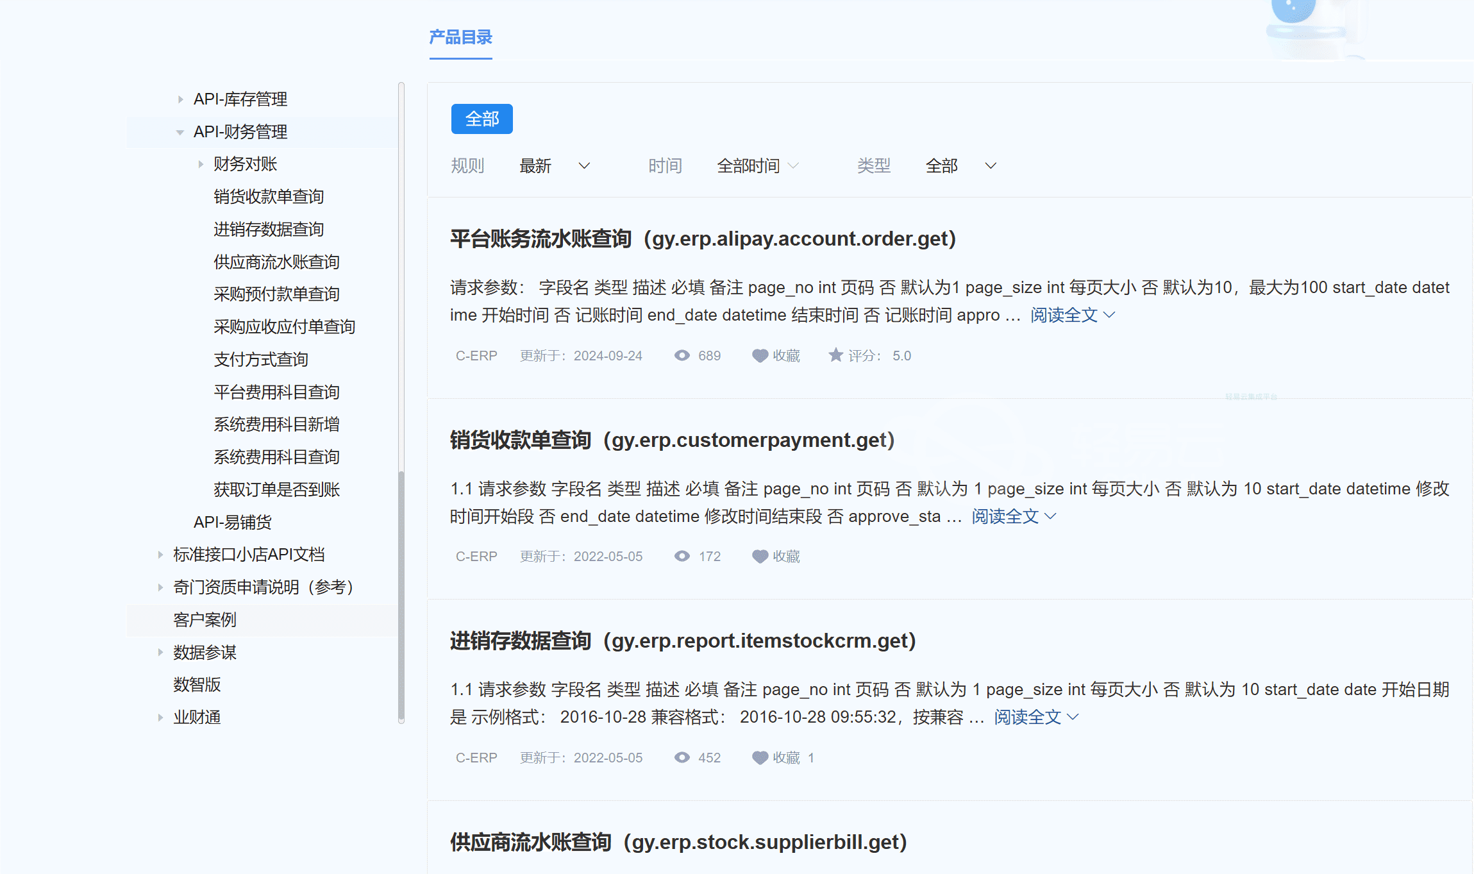1474x874 pixels.
Task: Open 支付方式查询 in the sidebar
Action: tap(261, 360)
